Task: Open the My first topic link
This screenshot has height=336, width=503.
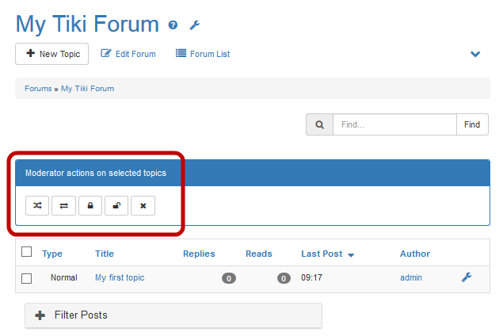Action: 120,277
